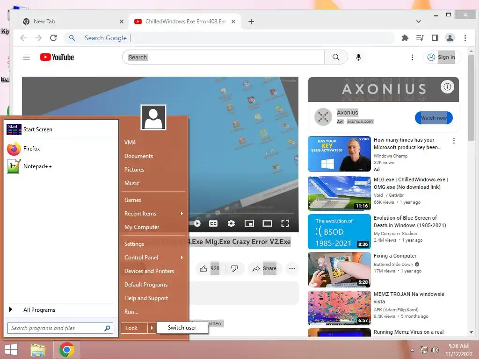Click the ad info icon on Axonius banner
Screen dimensions: 479x359
(447, 86)
